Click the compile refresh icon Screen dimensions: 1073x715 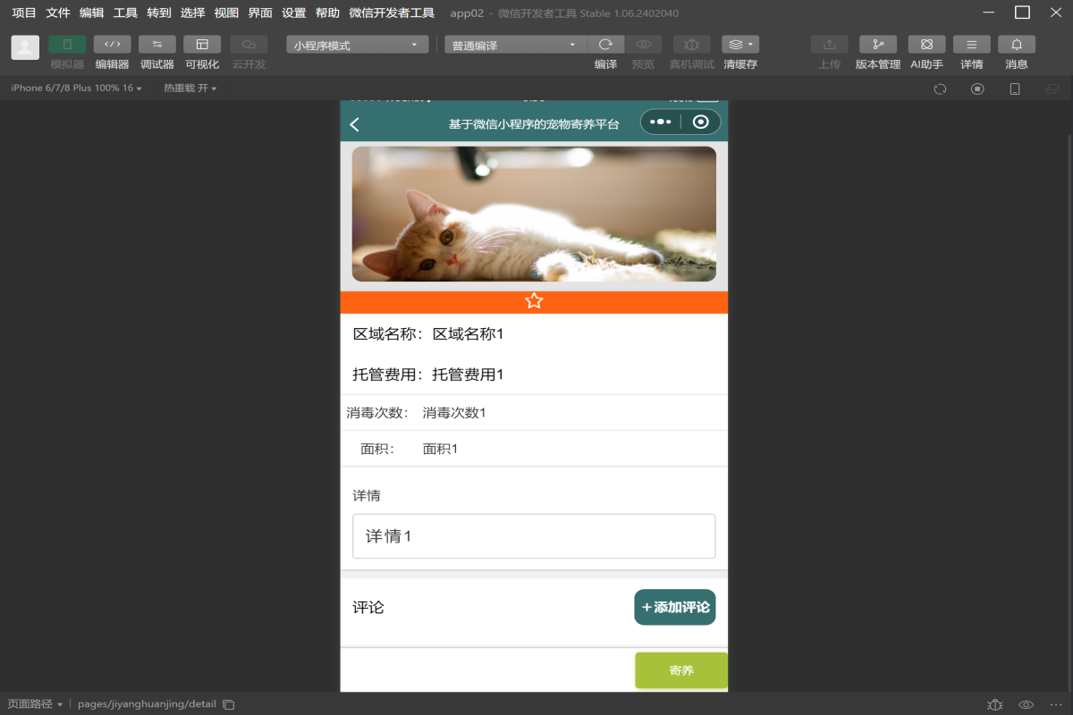[x=605, y=45]
